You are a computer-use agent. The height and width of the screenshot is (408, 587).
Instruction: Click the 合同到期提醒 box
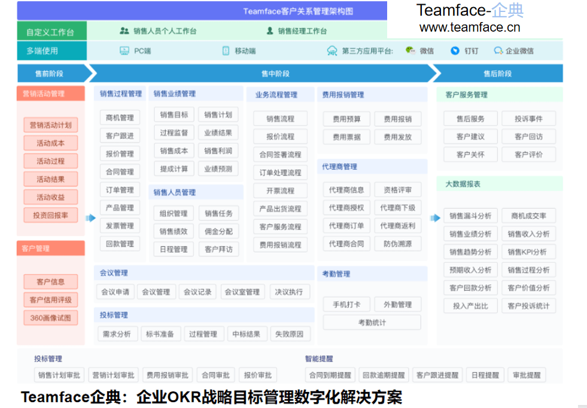[x=330, y=375]
